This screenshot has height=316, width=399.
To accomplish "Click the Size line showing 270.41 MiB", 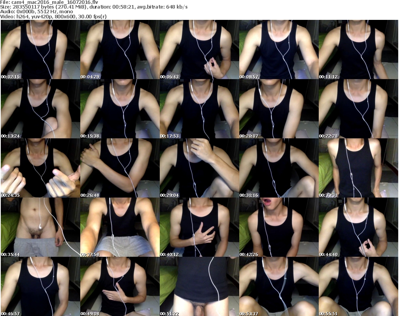I will pyautogui.click(x=94, y=7).
